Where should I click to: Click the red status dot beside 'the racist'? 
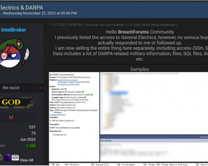(x=41, y=88)
